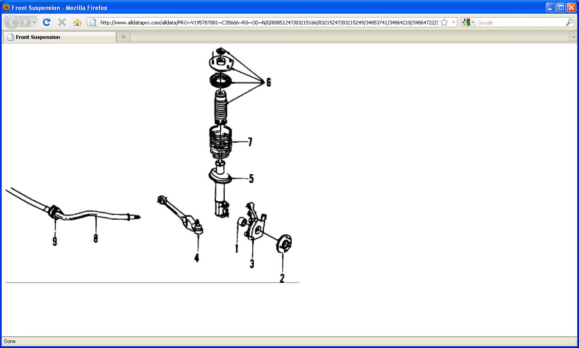This screenshot has height=348, width=579.
Task: Click the suspension diagram image
Action: [152, 165]
